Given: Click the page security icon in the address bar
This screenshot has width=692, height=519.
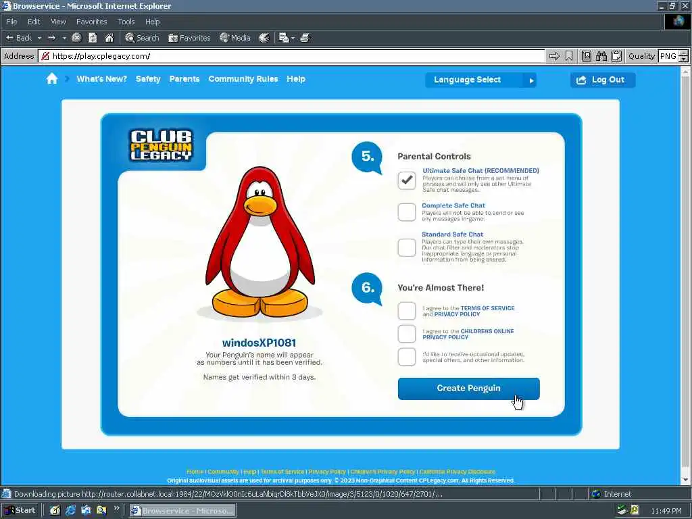Looking at the screenshot, I should pos(45,56).
